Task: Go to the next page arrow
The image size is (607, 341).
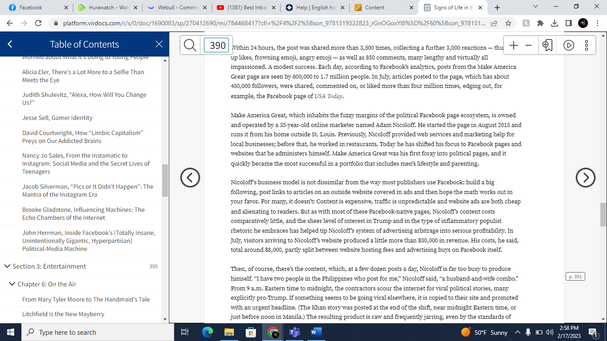Action: [x=585, y=178]
